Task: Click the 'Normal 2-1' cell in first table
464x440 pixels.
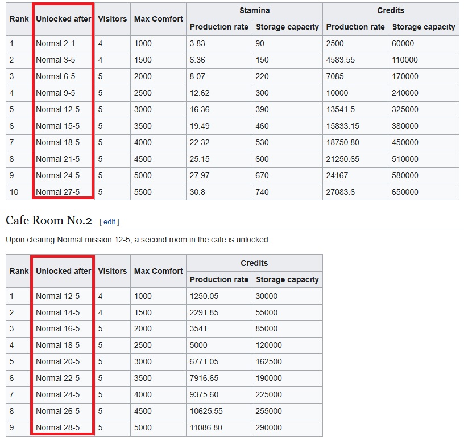Action: pyautogui.click(x=55, y=44)
